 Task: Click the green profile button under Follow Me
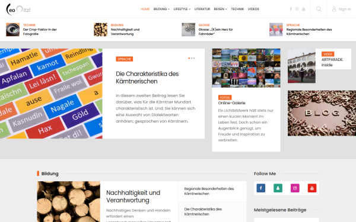click(278, 188)
